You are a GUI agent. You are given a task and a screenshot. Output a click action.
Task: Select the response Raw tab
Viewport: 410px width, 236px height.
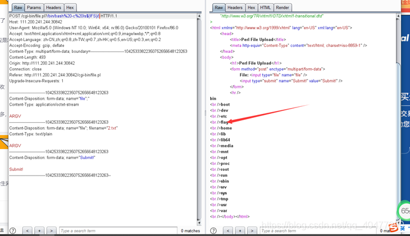tap(219, 8)
